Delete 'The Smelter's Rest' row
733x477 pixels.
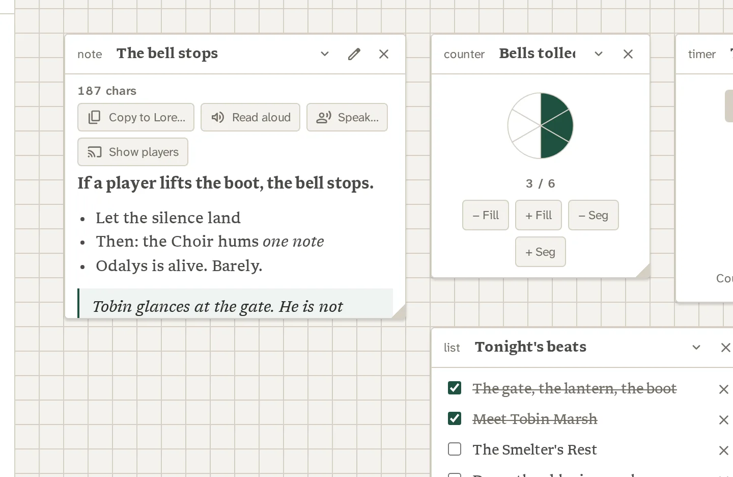point(723,450)
